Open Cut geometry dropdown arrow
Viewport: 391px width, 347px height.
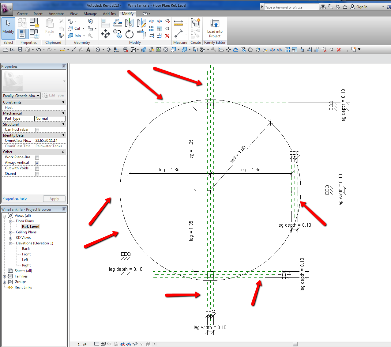pos(84,28)
